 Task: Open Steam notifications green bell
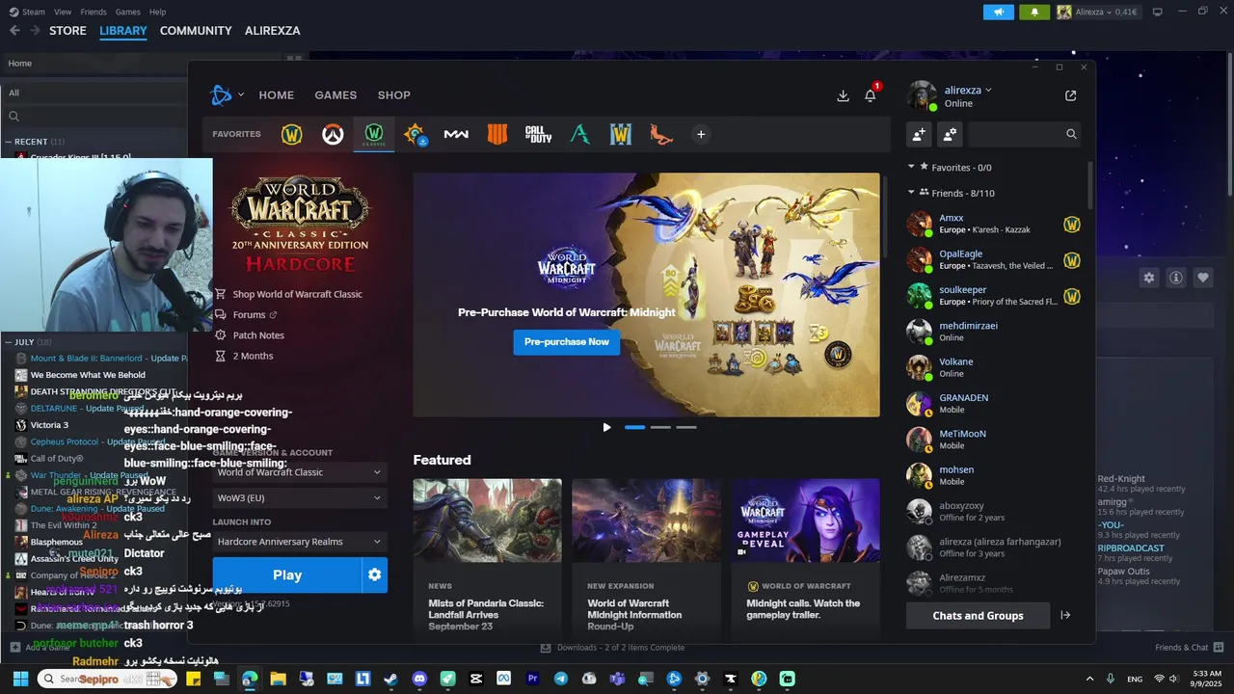tap(1034, 12)
